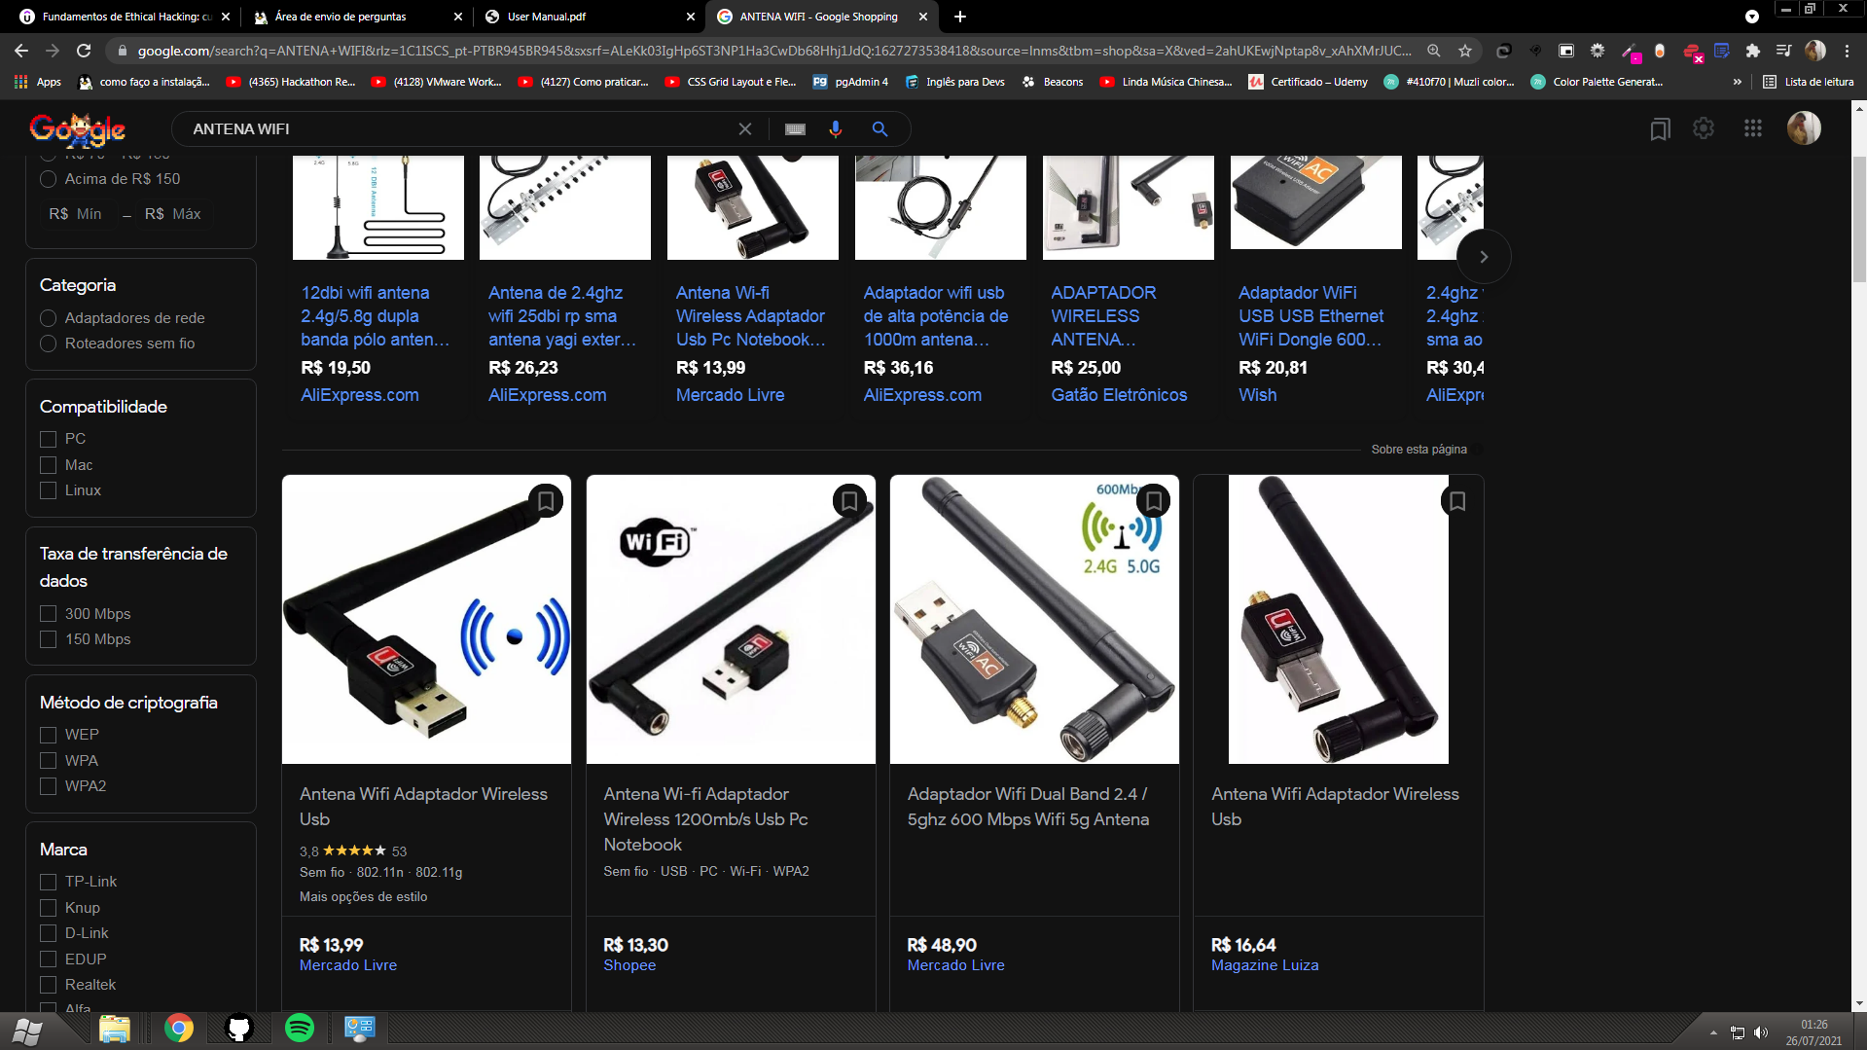This screenshot has height=1050, width=1867.
Task: Open saved items bookmark icon in the Google header
Action: [x=1661, y=128]
